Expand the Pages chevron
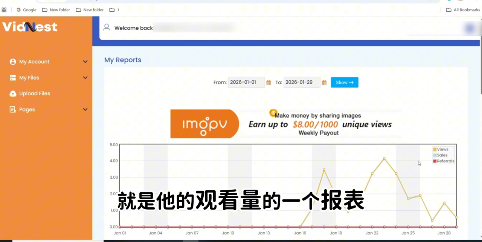This screenshot has width=482, height=242. (x=85, y=109)
